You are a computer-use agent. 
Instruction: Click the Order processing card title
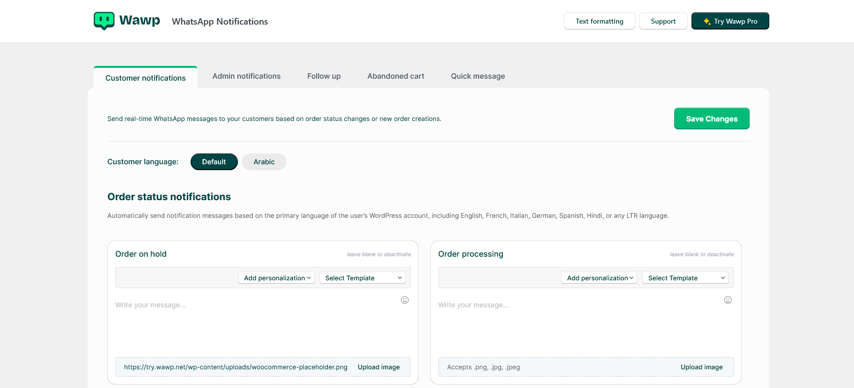click(x=471, y=254)
